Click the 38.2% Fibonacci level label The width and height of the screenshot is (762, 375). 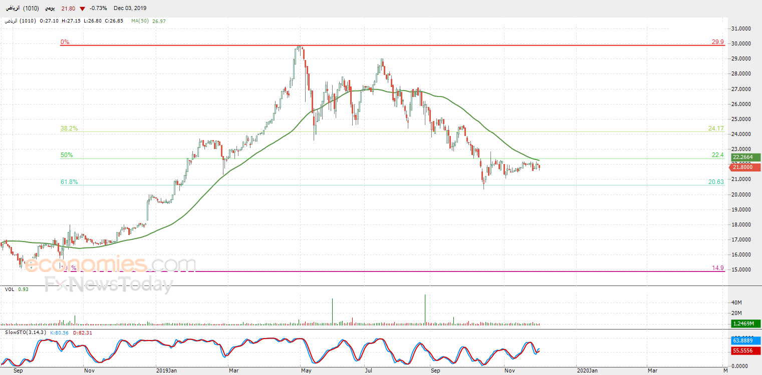tap(69, 128)
